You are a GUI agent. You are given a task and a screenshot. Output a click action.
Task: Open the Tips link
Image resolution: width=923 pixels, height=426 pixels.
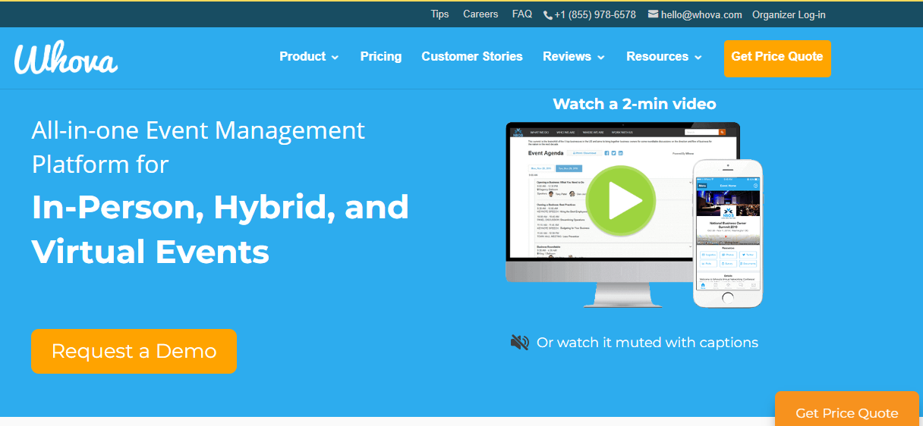pyautogui.click(x=440, y=14)
